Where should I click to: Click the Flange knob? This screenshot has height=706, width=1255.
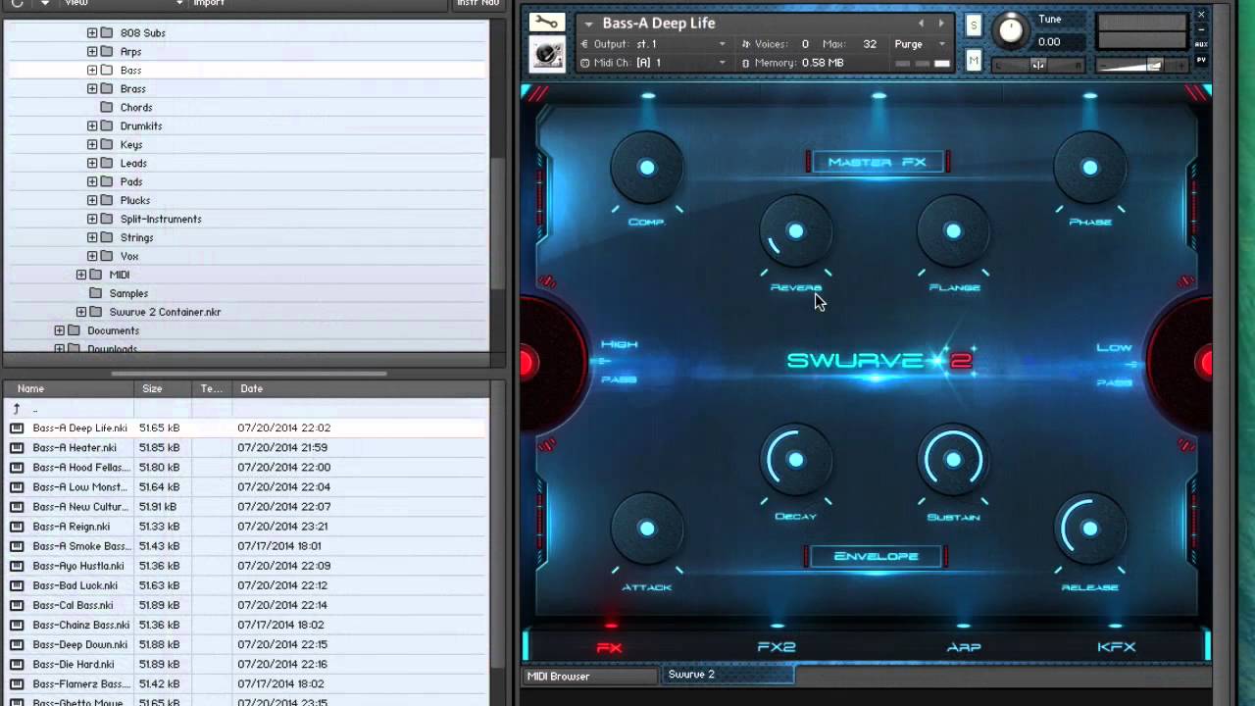coord(953,231)
